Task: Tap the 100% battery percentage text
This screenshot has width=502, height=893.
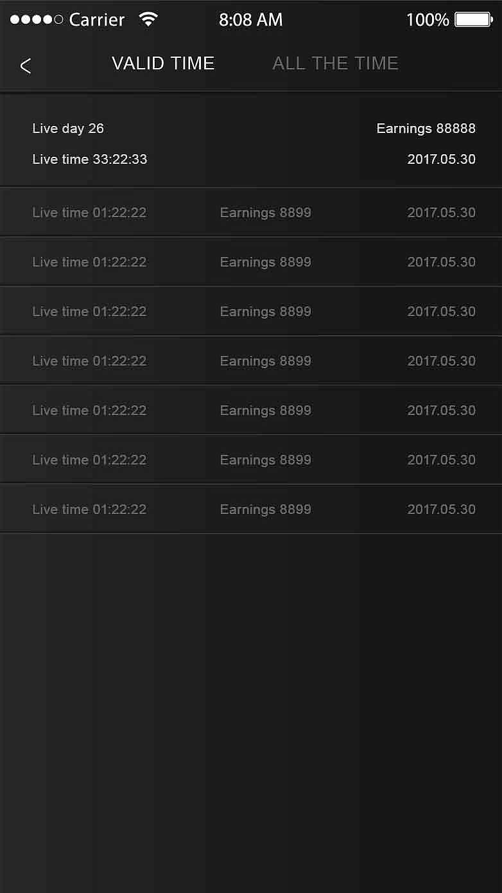Action: click(428, 20)
